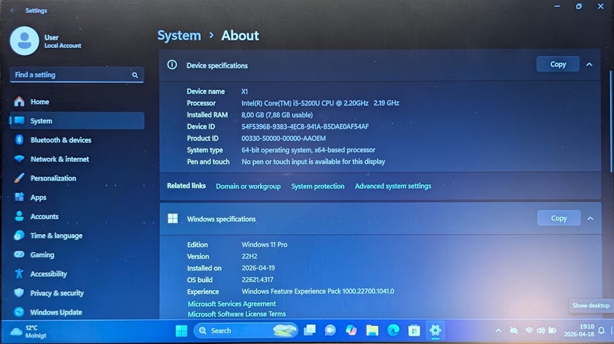Image resolution: width=614 pixels, height=344 pixels.
Task: Click the Find a setting search field
Action: (77, 75)
